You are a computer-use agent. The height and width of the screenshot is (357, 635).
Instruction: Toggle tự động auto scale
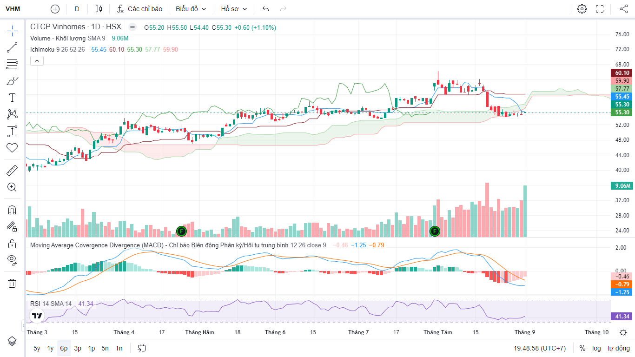coord(619,348)
